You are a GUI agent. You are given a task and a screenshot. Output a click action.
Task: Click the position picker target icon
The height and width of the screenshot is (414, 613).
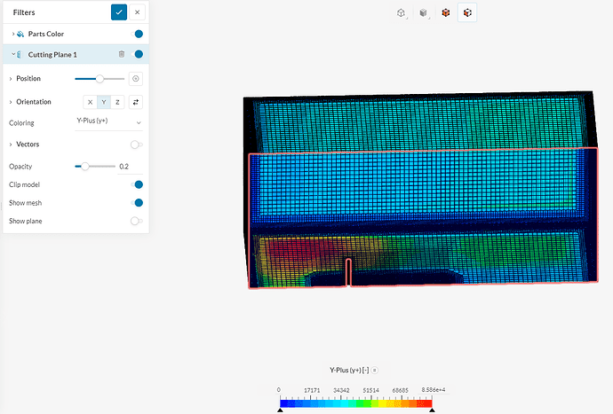point(136,79)
